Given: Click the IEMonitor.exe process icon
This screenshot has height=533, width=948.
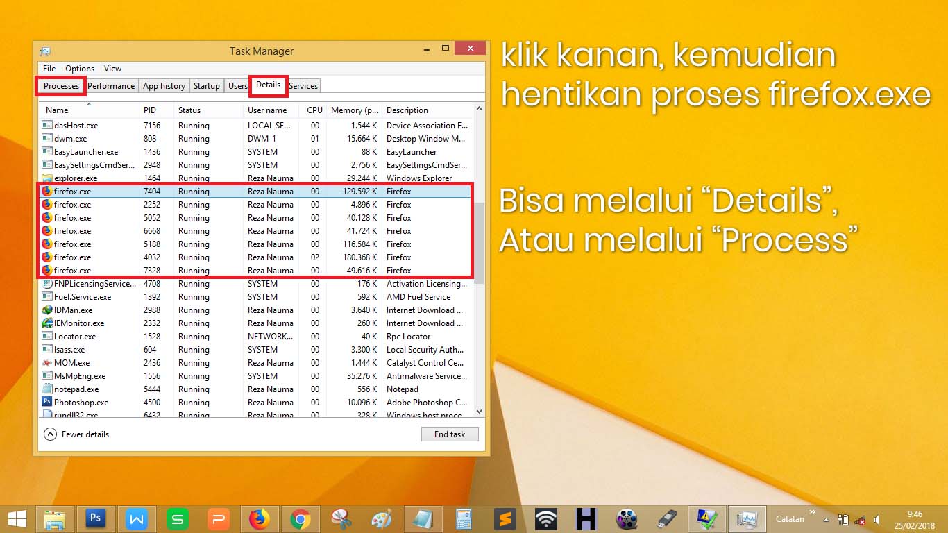Looking at the screenshot, I should 47,323.
